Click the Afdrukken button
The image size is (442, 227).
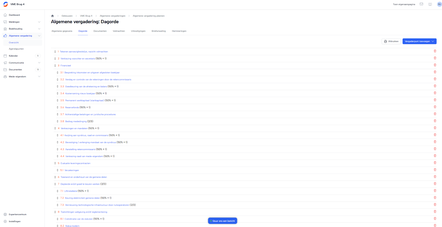391,41
